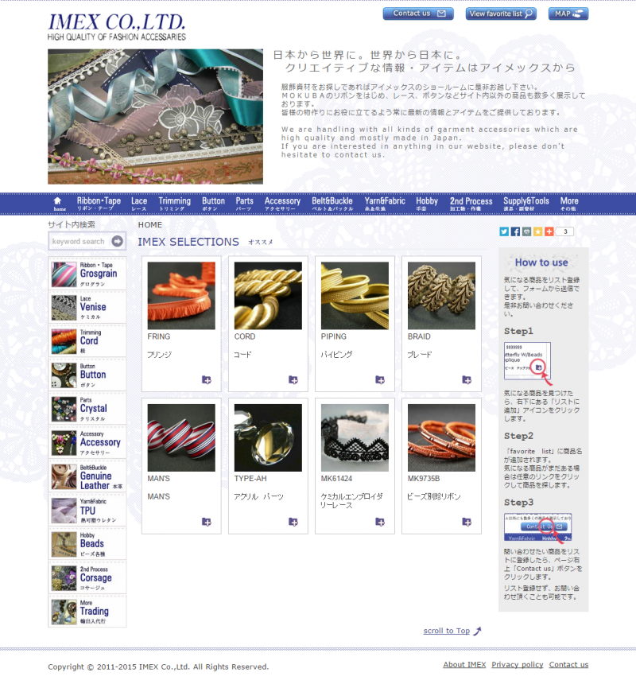Image resolution: width=636 pixels, height=684 pixels.
Task: Share page via Facebook icon
Action: coord(515,231)
